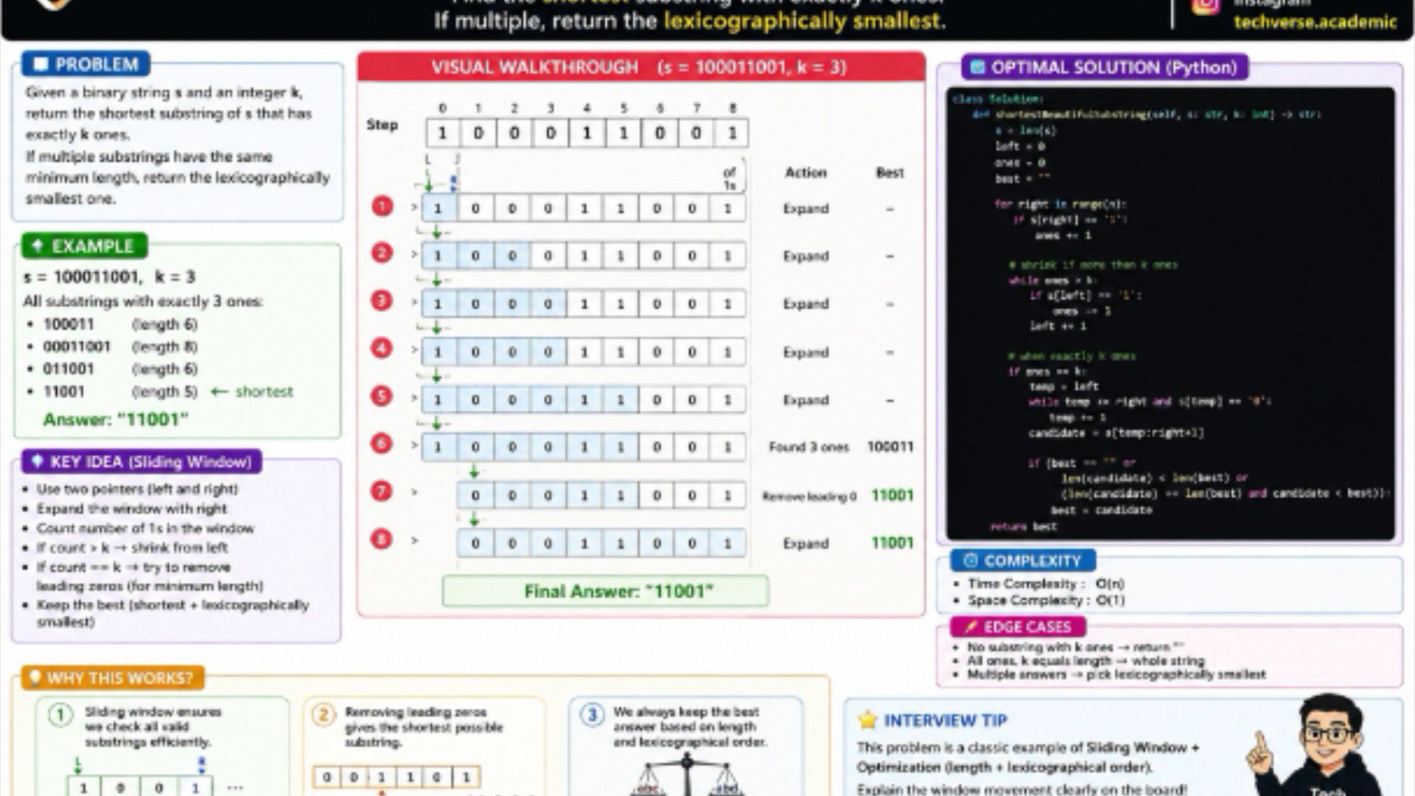Click "Count number of 1s in the window"

click(145, 528)
